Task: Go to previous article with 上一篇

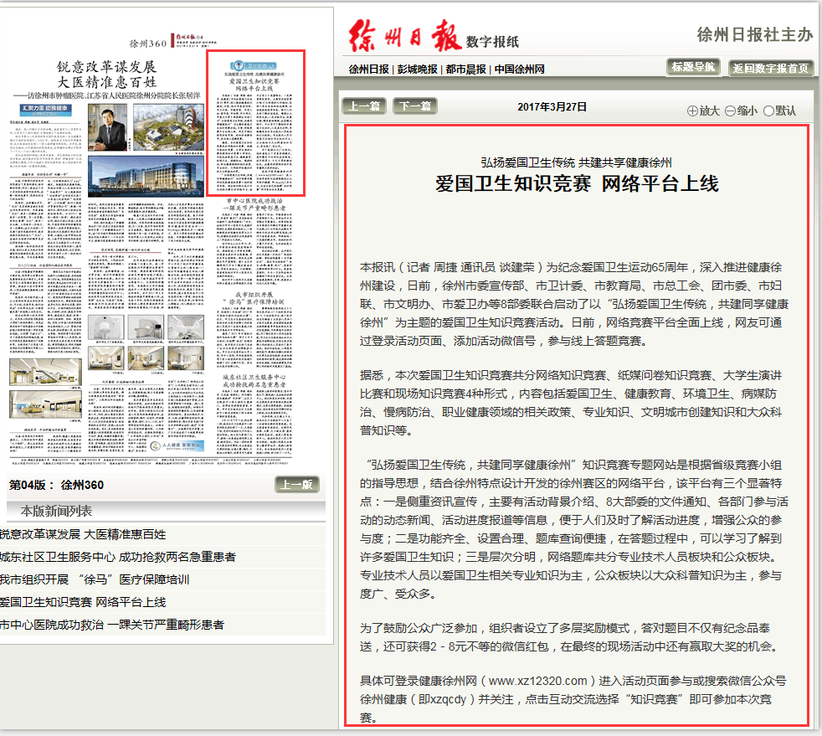Action: [364, 106]
